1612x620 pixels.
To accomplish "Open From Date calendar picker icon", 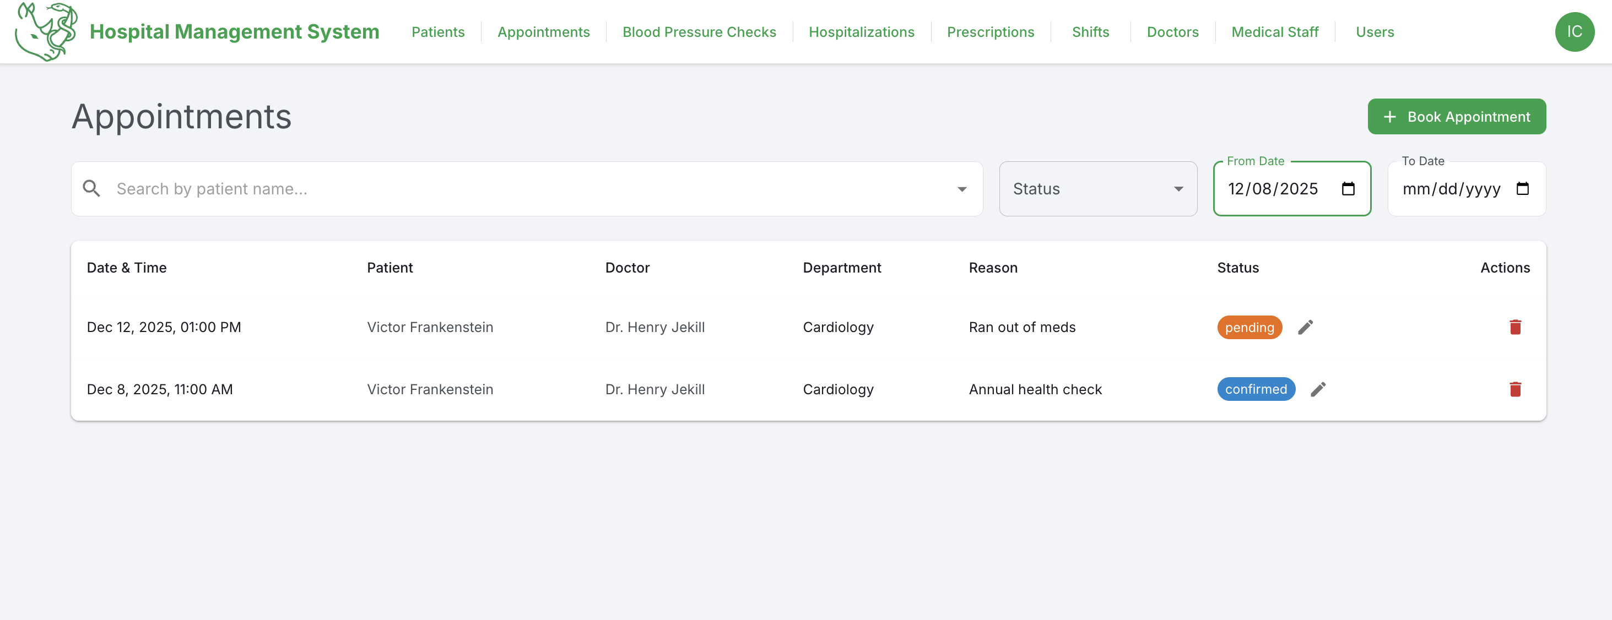I will (1348, 189).
